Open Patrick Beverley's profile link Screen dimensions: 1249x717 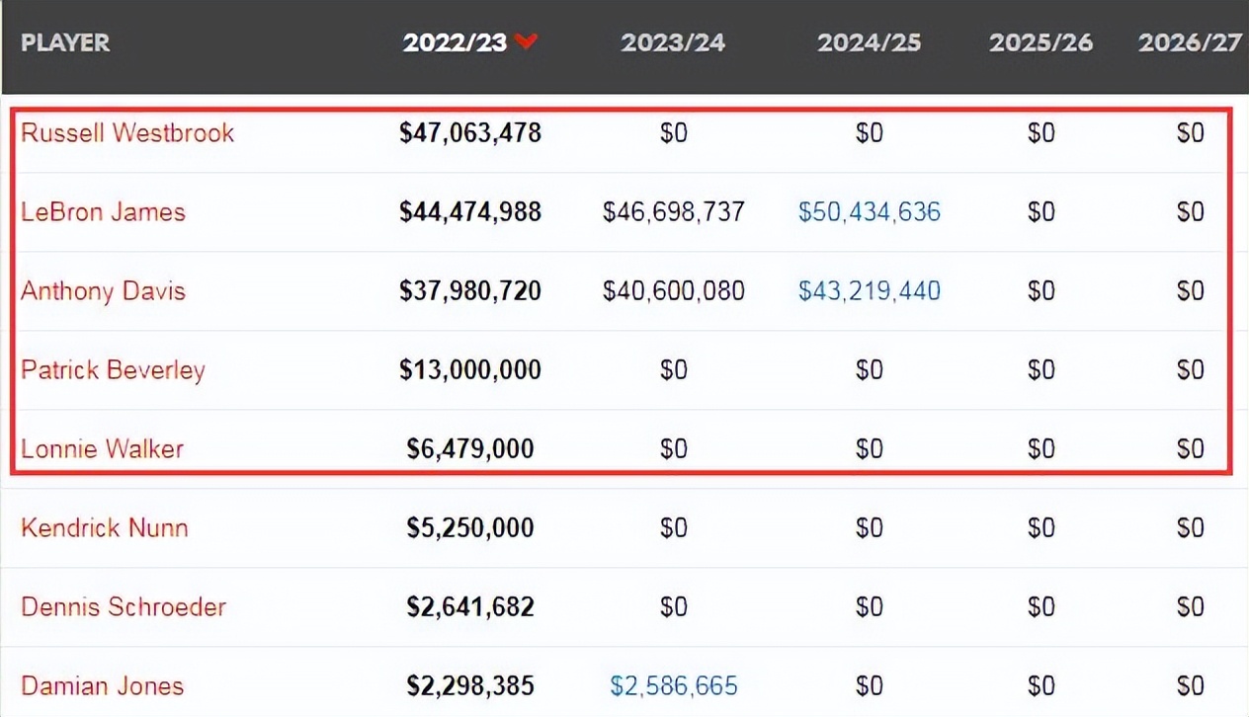pyautogui.click(x=113, y=370)
